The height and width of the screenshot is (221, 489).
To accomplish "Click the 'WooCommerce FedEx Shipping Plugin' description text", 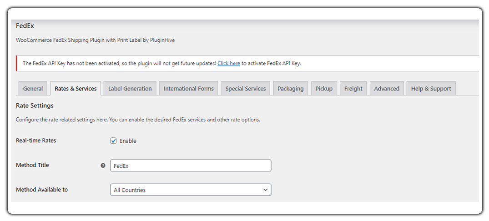I will (95, 40).
